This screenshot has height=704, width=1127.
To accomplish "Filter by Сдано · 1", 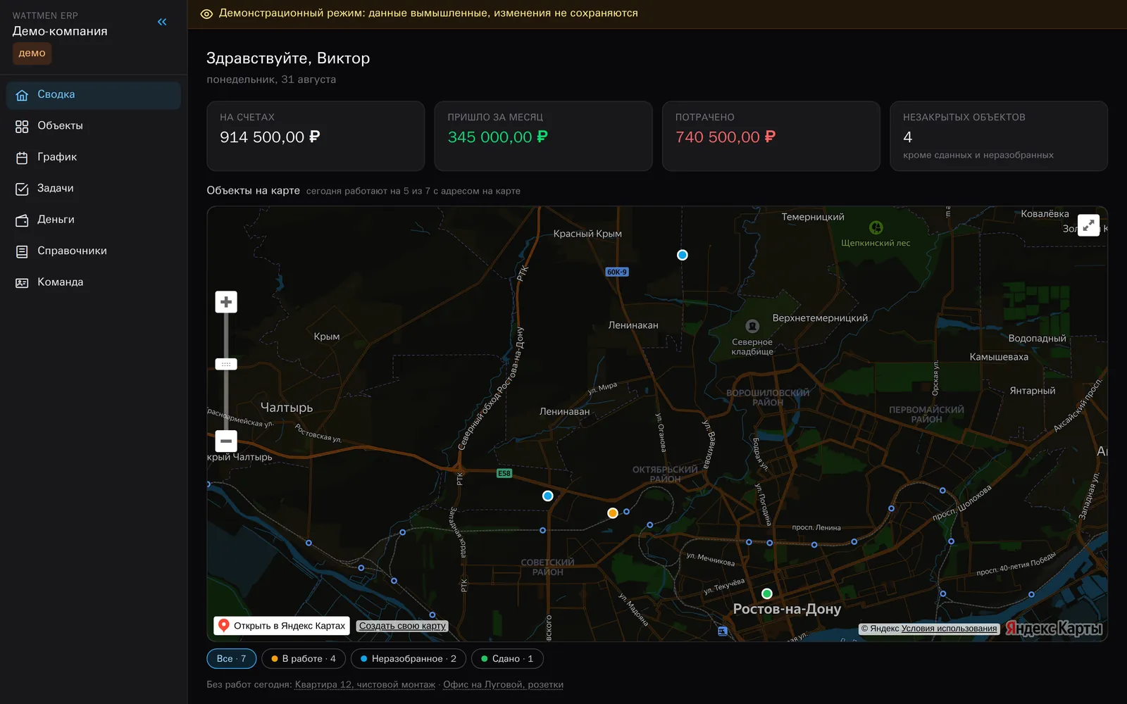I will click(507, 659).
